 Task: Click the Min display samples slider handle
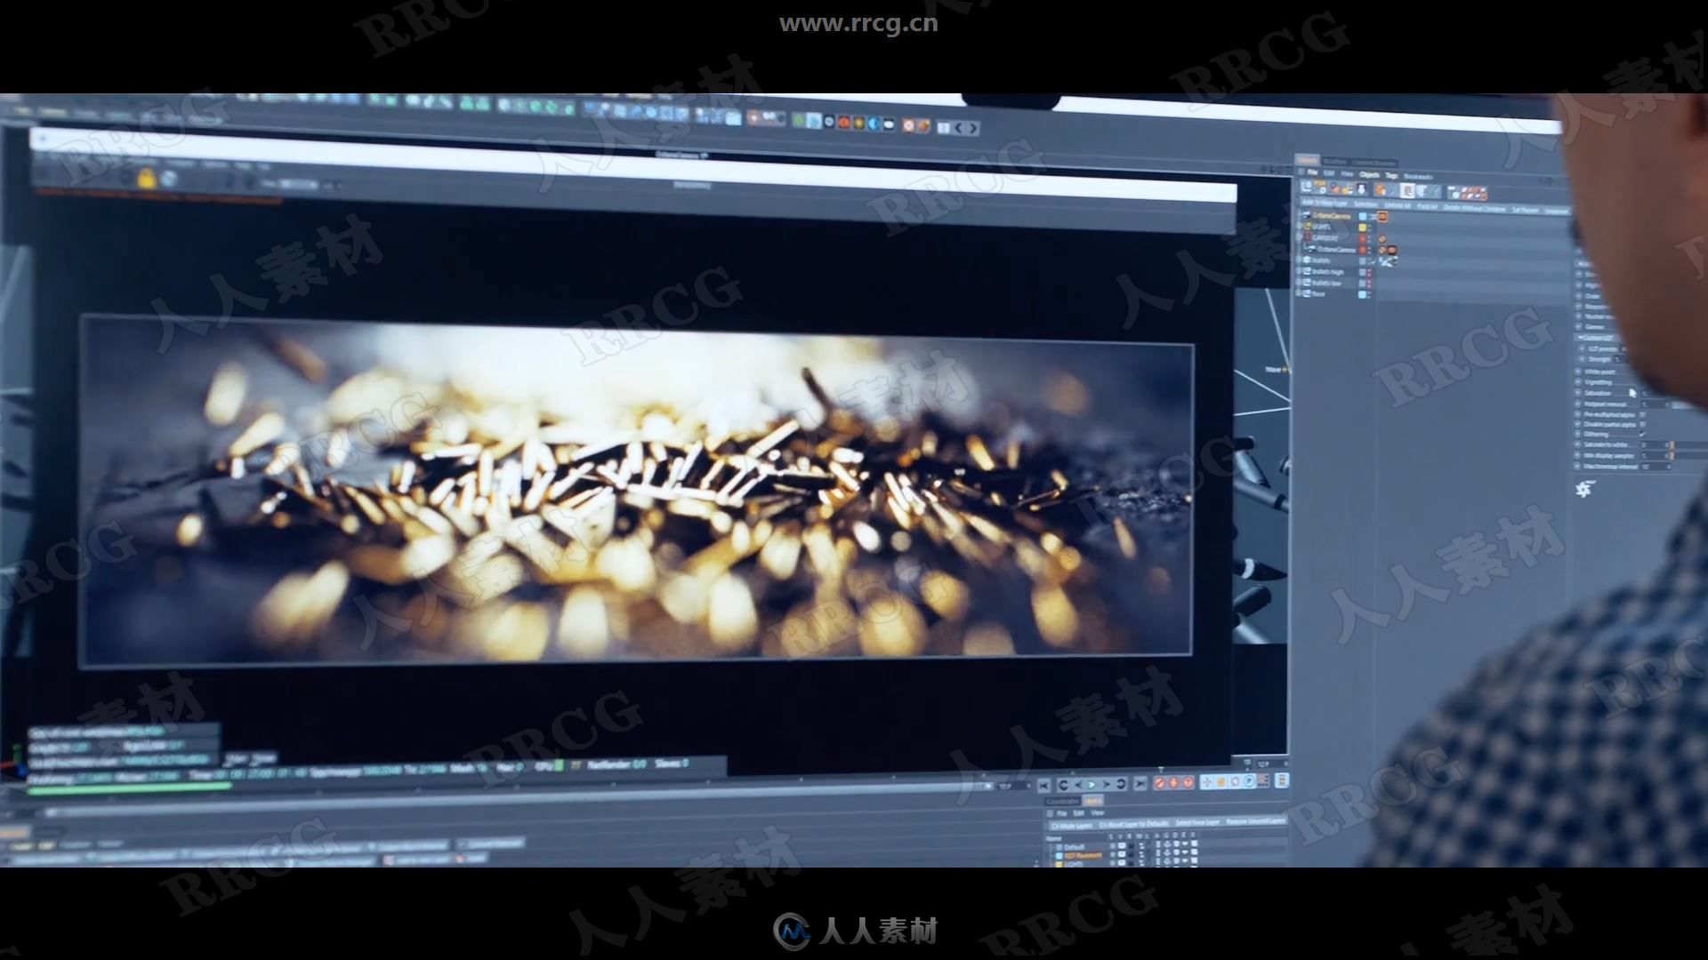[x=1672, y=455]
